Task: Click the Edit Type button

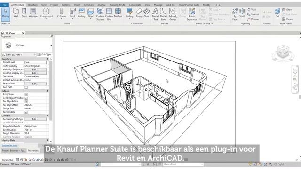Action: pyautogui.click(x=44, y=54)
